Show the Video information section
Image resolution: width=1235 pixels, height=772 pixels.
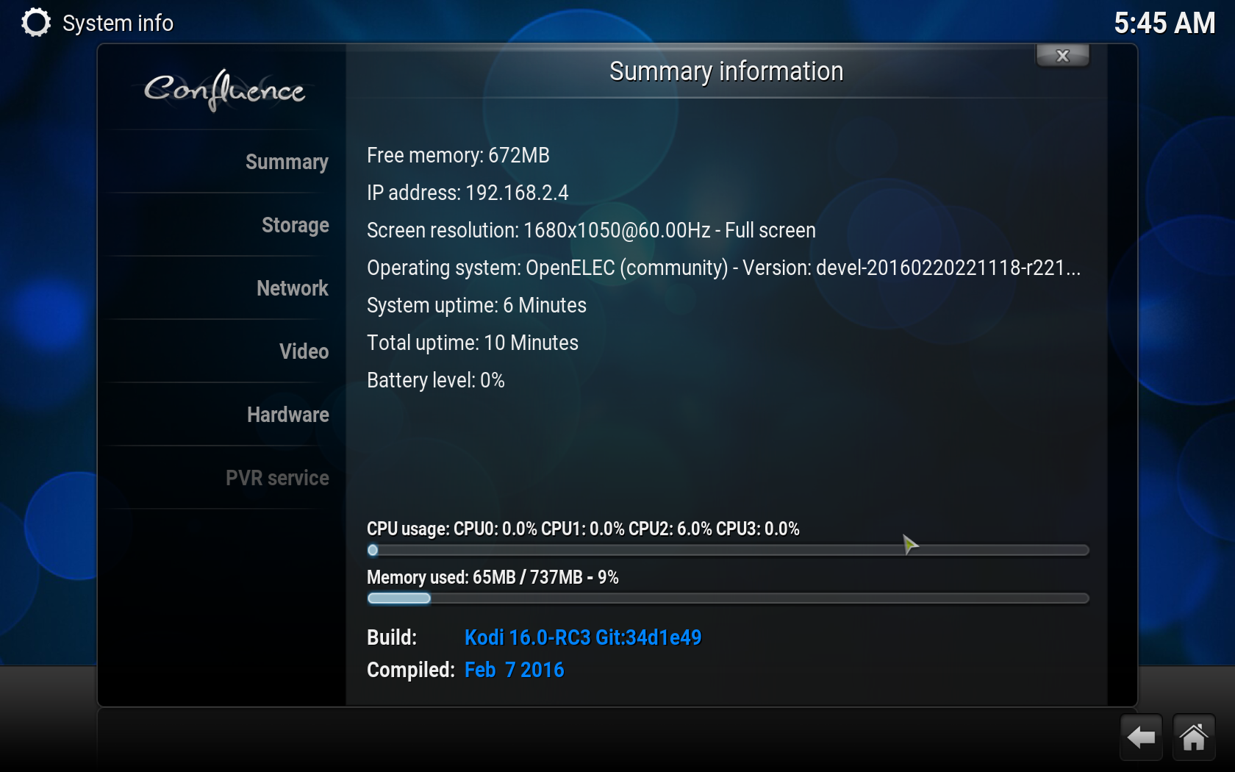[304, 351]
